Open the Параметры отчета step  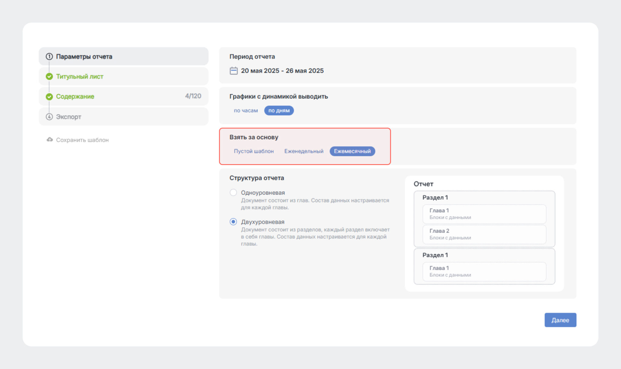coord(124,56)
